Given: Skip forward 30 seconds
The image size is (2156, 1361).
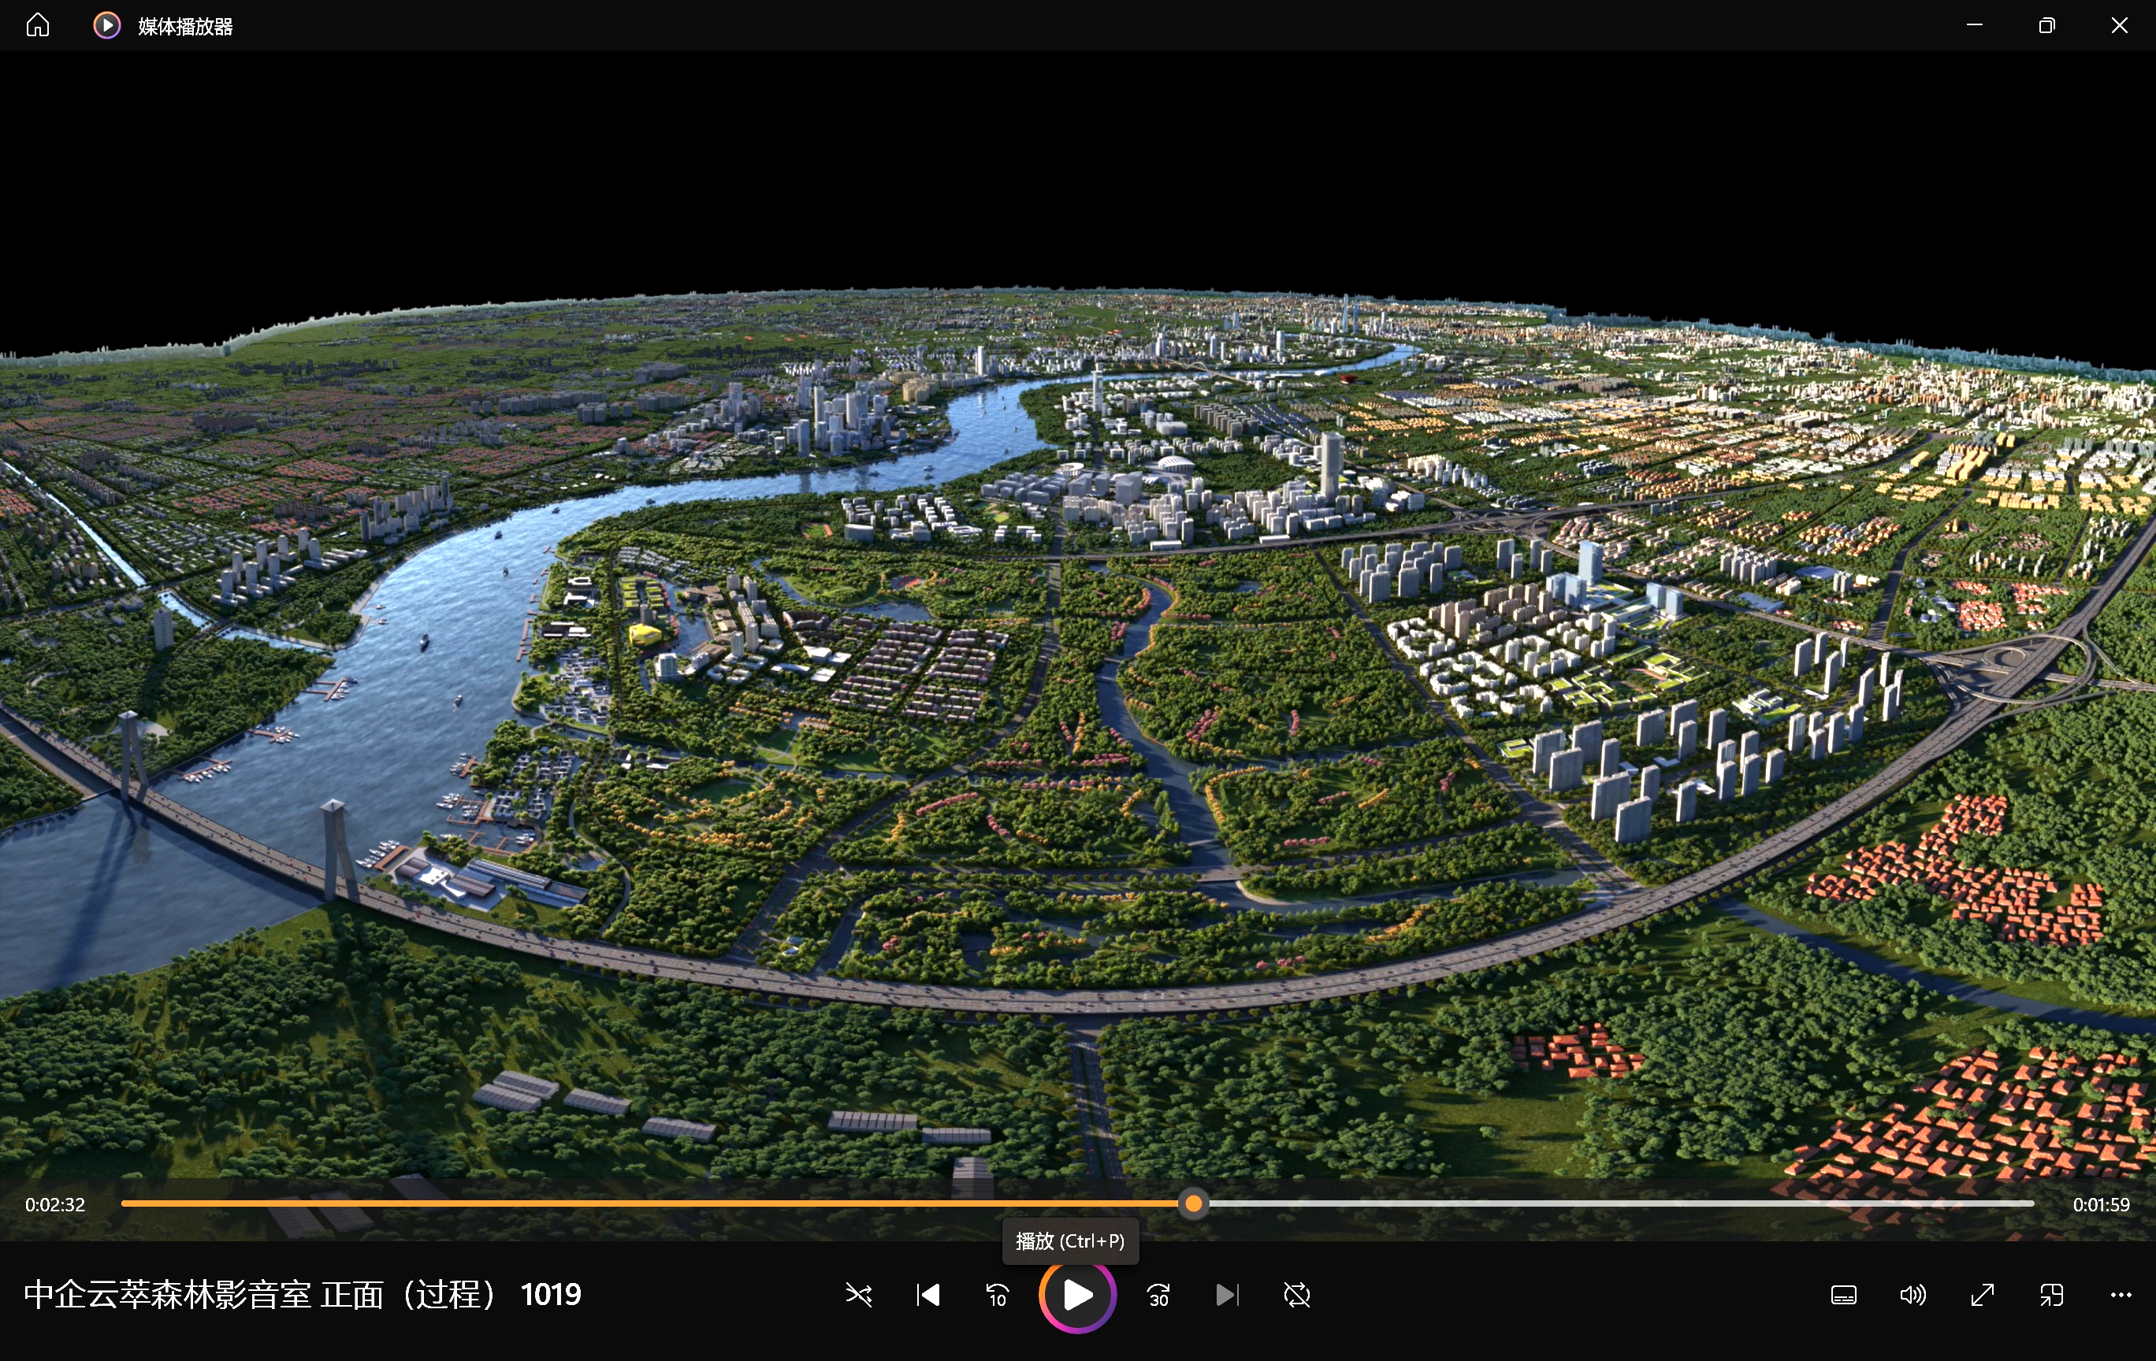Looking at the screenshot, I should [x=1158, y=1294].
